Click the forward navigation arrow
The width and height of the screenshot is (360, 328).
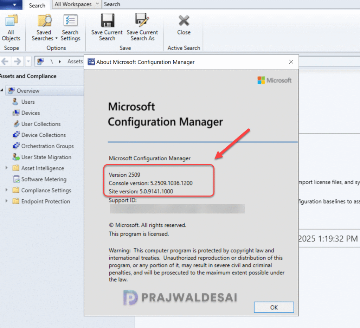18,62
